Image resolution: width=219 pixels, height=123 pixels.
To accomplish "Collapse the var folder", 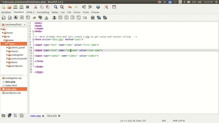I will (x=3, y=37).
